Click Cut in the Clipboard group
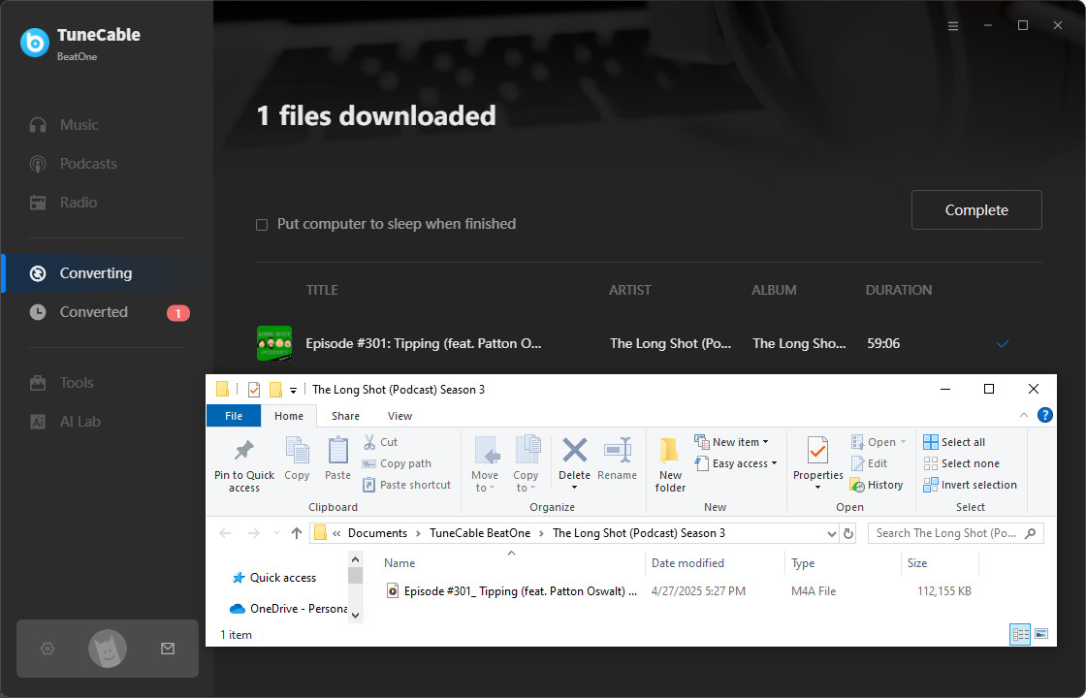1086x698 pixels. [x=380, y=442]
